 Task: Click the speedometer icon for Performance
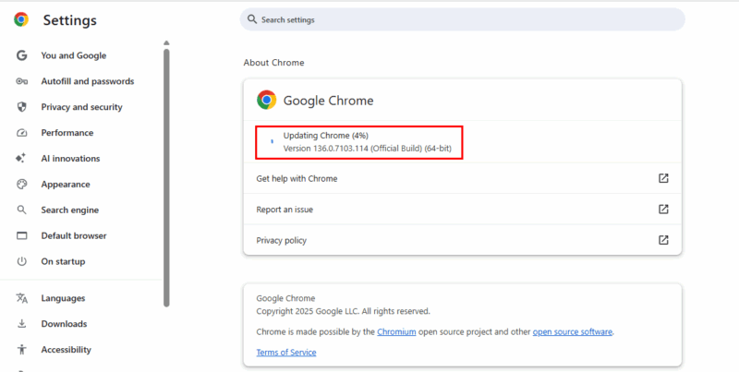(x=21, y=133)
